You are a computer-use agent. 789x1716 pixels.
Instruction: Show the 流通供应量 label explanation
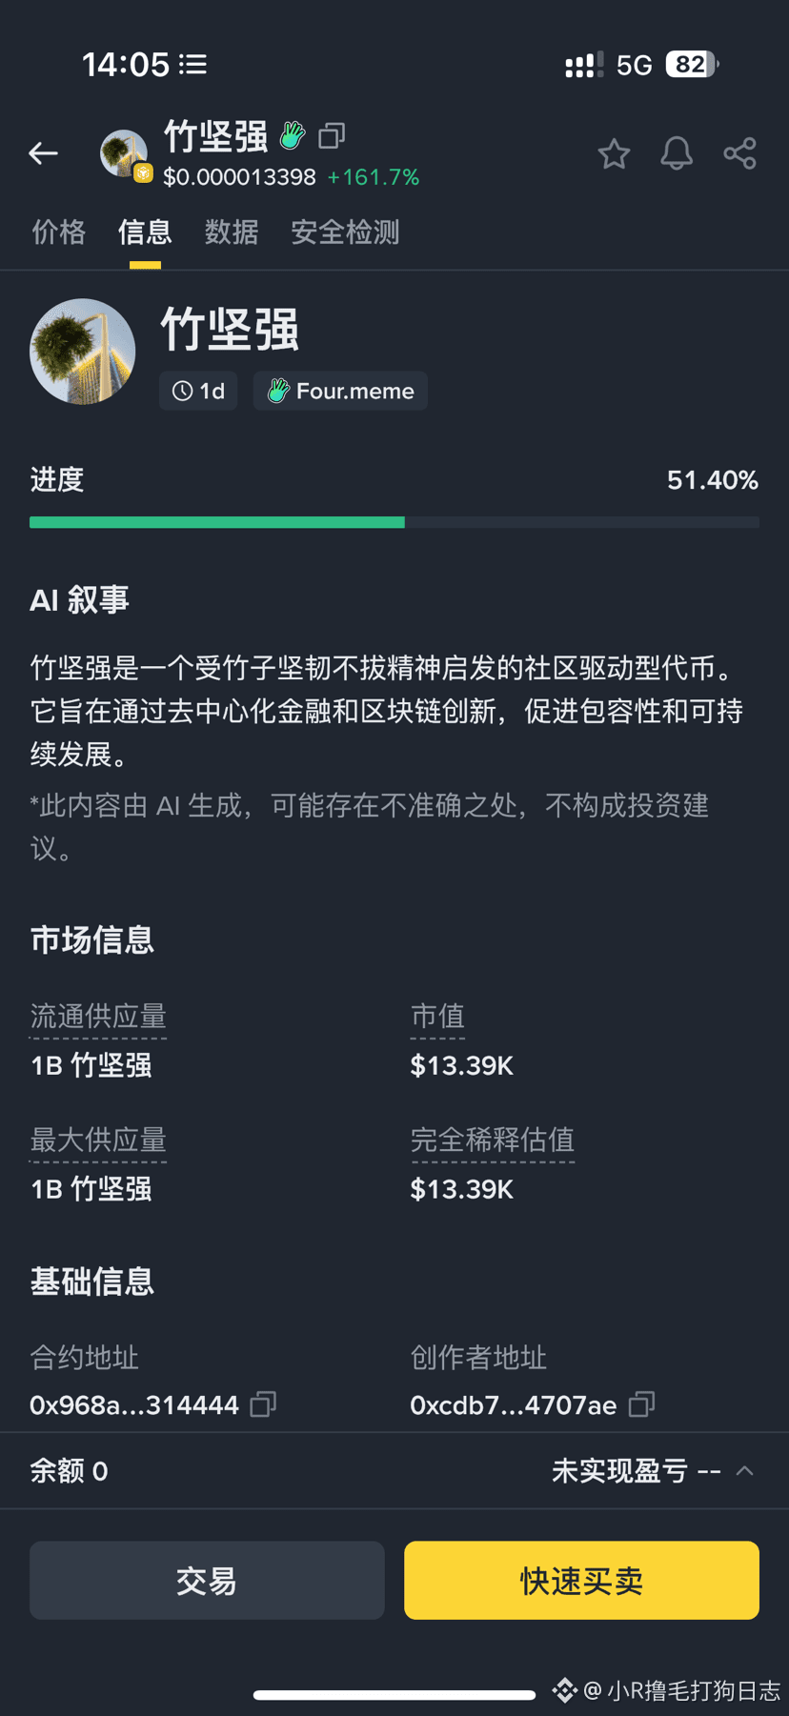(98, 1017)
